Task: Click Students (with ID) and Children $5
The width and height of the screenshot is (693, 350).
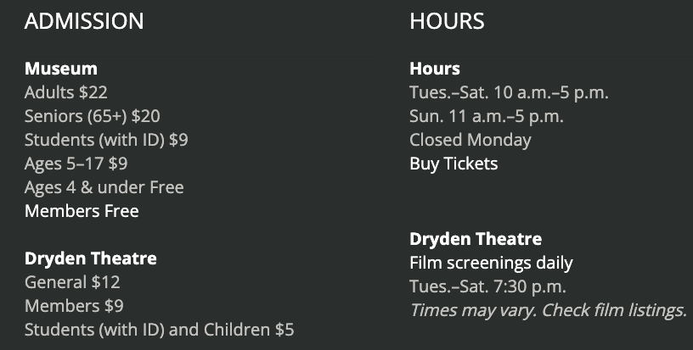Action: [160, 330]
